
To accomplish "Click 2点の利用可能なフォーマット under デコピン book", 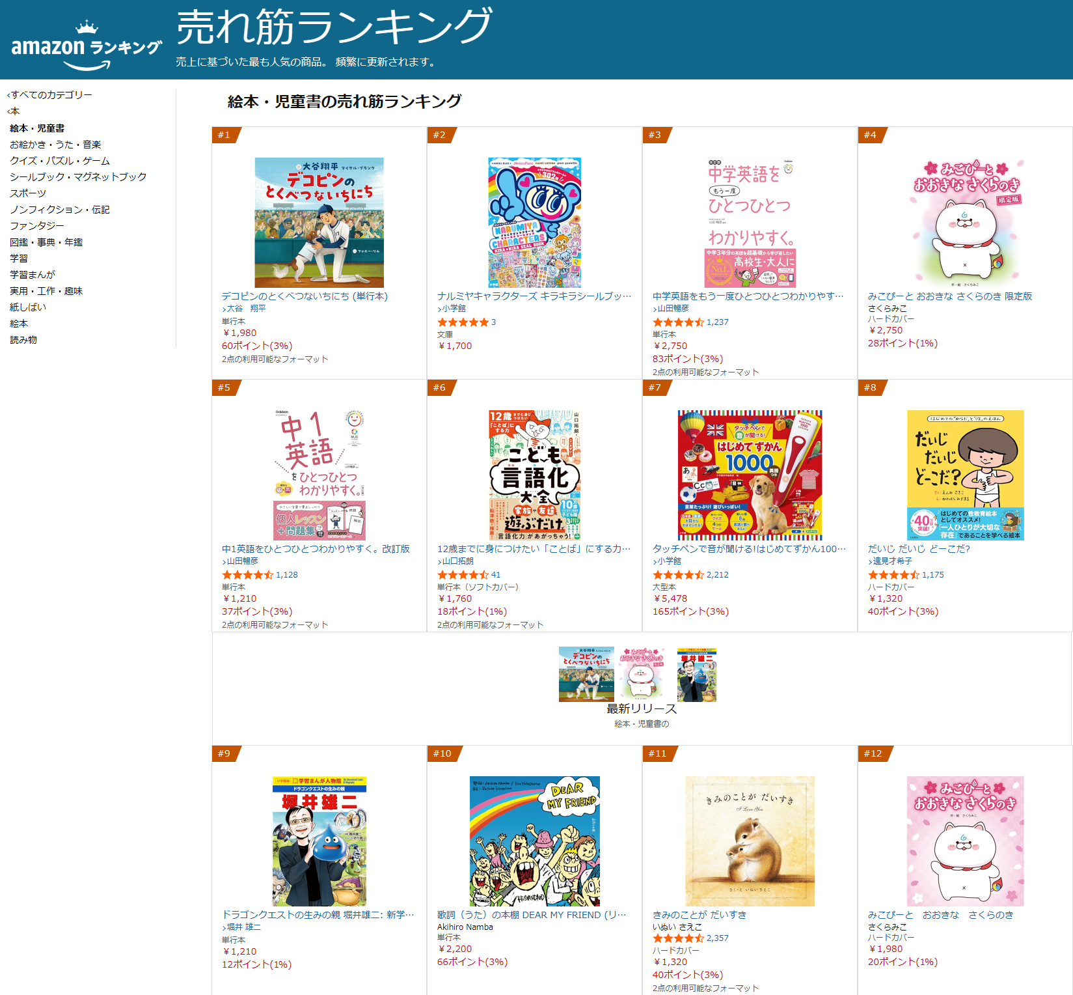I will [275, 359].
